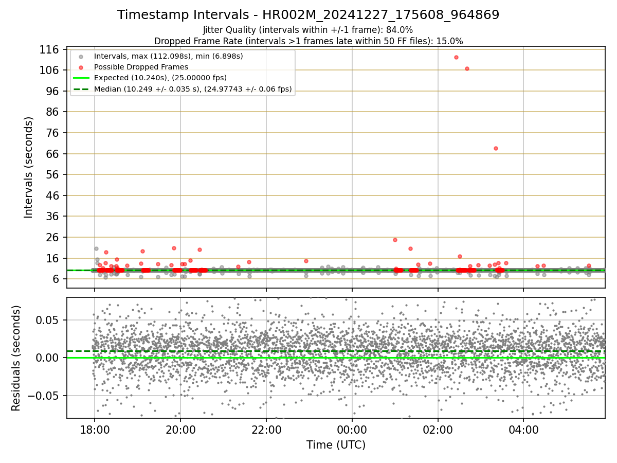
Task: Click the x-axis tick label 04:00
Action: (x=523, y=429)
